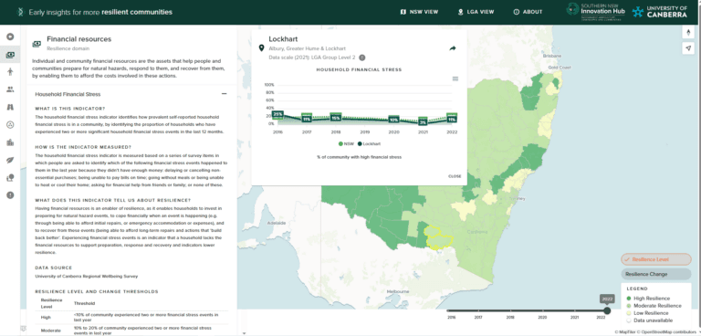Open the exclamation alert icon in sidebar
The image size is (701, 336).
coord(10,195)
